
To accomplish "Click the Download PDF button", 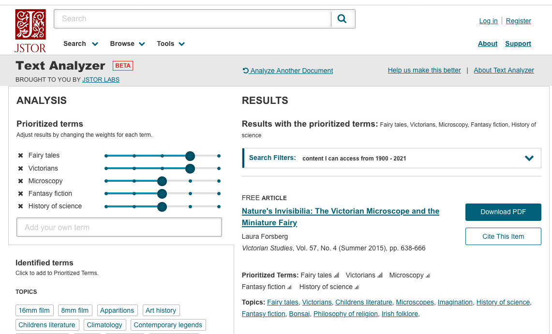I will click(x=503, y=212).
